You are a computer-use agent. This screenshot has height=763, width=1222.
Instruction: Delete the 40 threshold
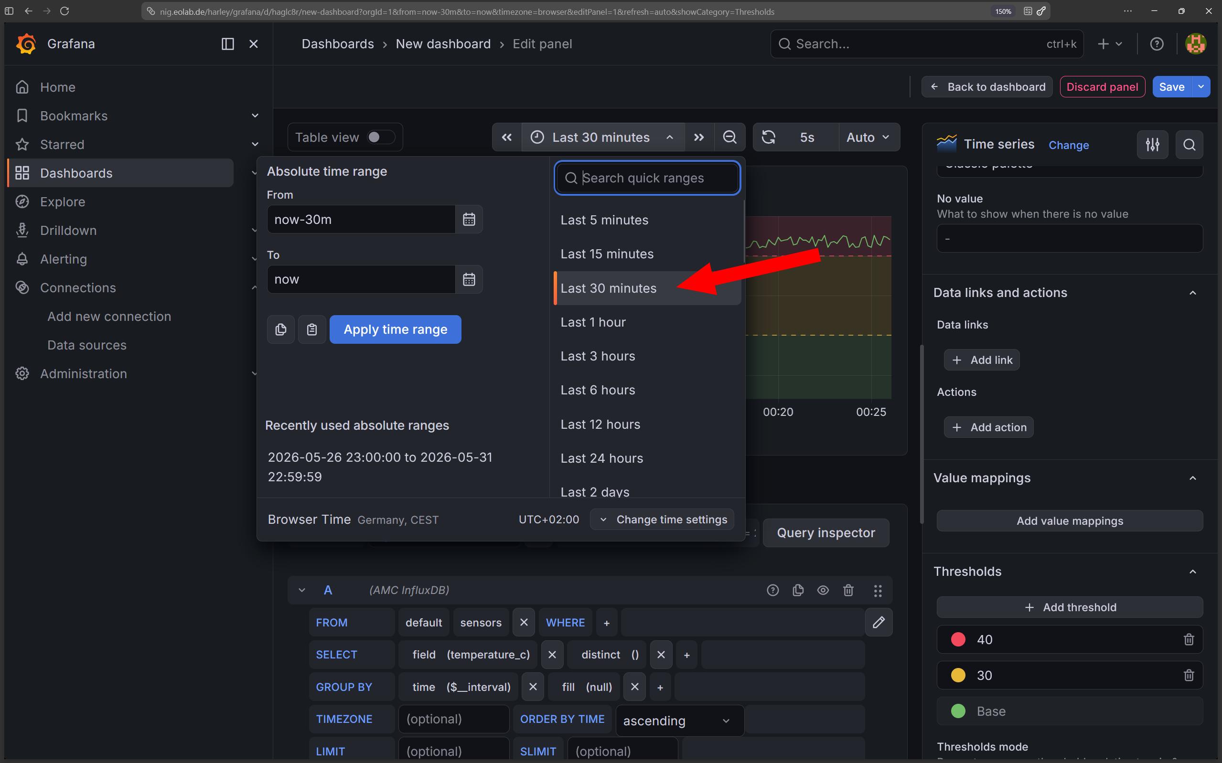[x=1189, y=639]
